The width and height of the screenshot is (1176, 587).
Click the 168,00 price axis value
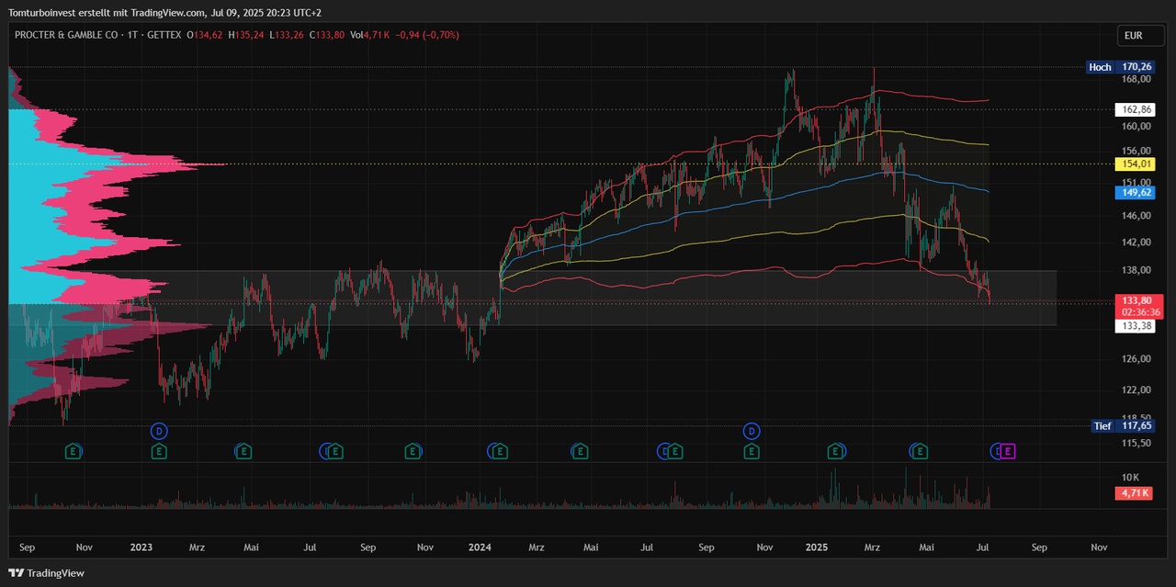pos(1136,78)
